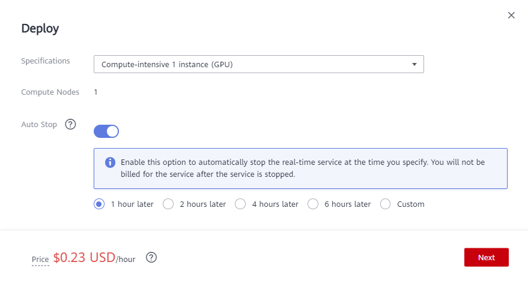Pick the "4 hours later" radio button
The width and height of the screenshot is (528, 283).
click(x=240, y=204)
